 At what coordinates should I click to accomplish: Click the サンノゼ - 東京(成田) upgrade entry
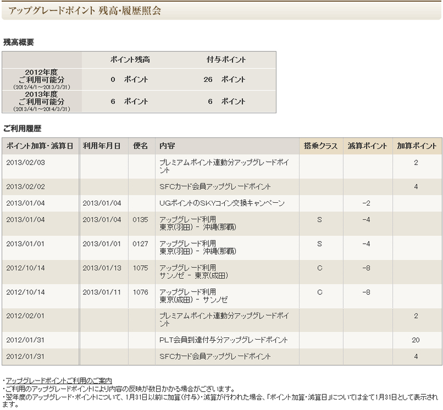coord(194,271)
